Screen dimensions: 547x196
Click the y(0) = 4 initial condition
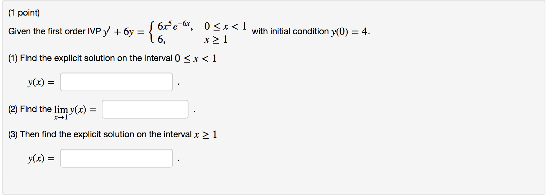(350, 32)
